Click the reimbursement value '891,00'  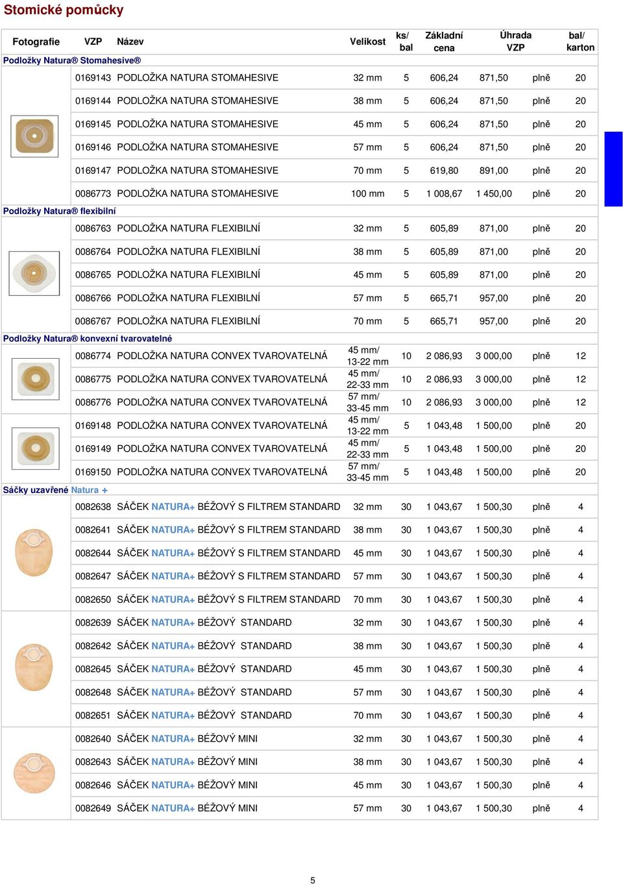tap(494, 171)
